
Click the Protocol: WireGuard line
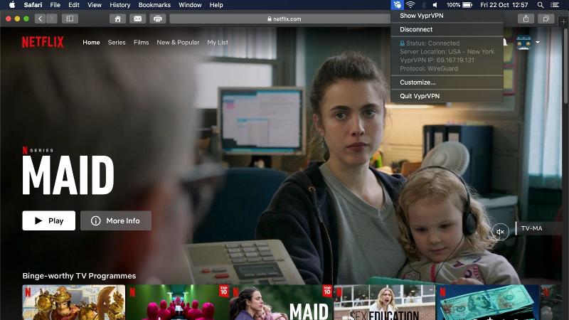click(429, 68)
